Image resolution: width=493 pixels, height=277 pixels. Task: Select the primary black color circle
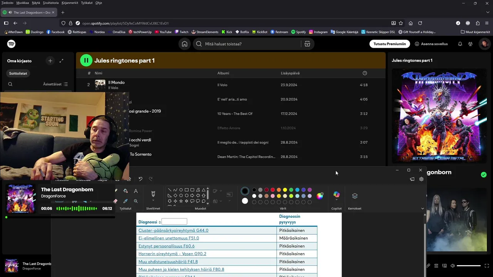pos(245,191)
